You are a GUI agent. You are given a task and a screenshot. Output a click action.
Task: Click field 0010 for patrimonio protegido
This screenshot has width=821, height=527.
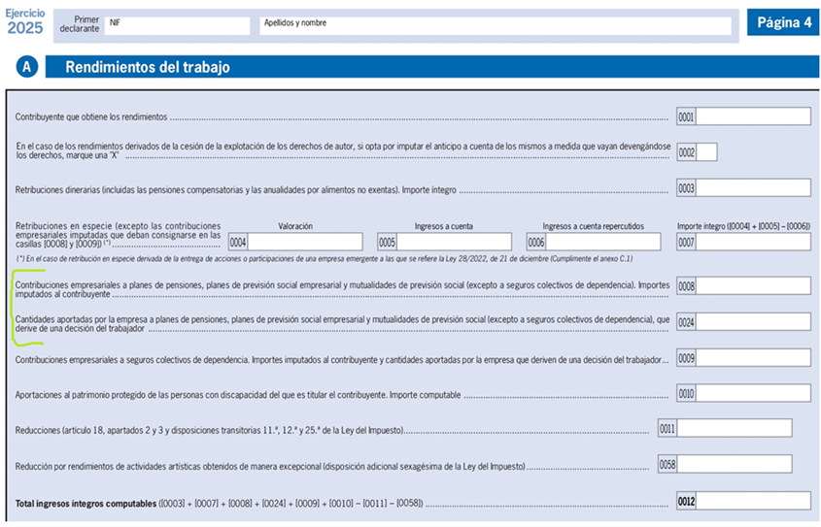coord(753,393)
